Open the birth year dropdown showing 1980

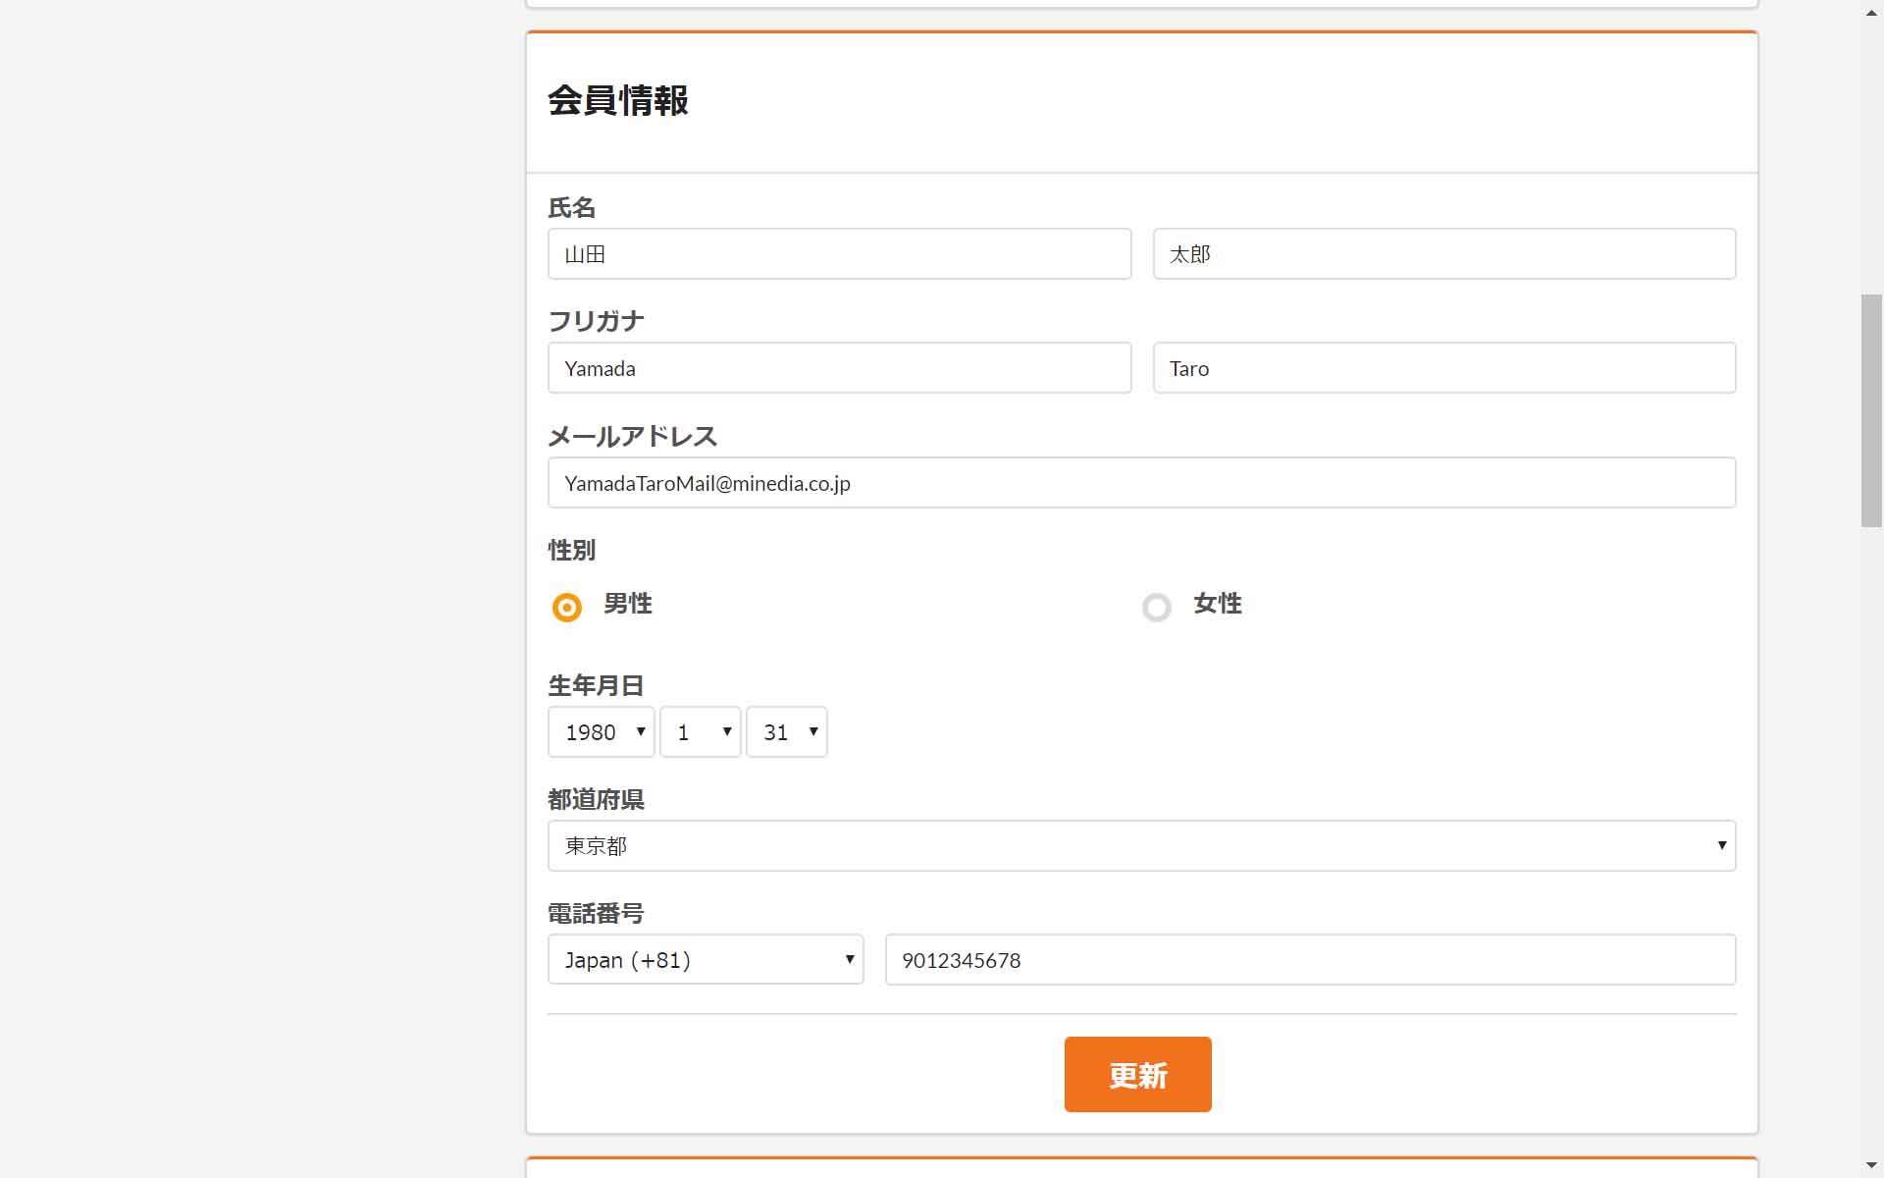601,732
